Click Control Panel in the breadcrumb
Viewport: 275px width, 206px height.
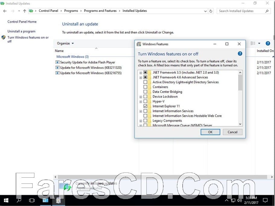point(48,11)
